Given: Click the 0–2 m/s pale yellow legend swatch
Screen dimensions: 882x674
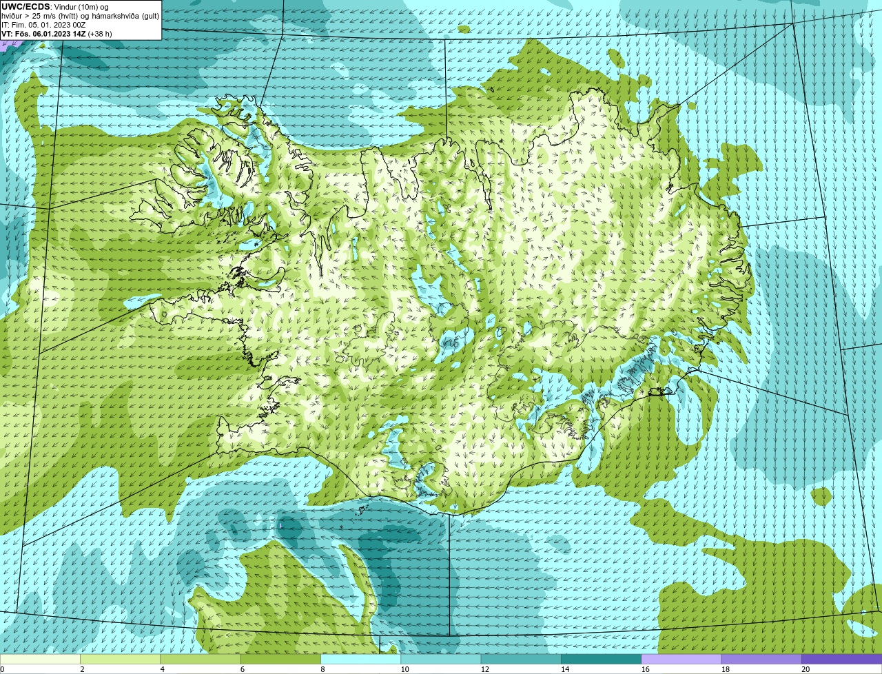Looking at the screenshot, I should point(40,659).
